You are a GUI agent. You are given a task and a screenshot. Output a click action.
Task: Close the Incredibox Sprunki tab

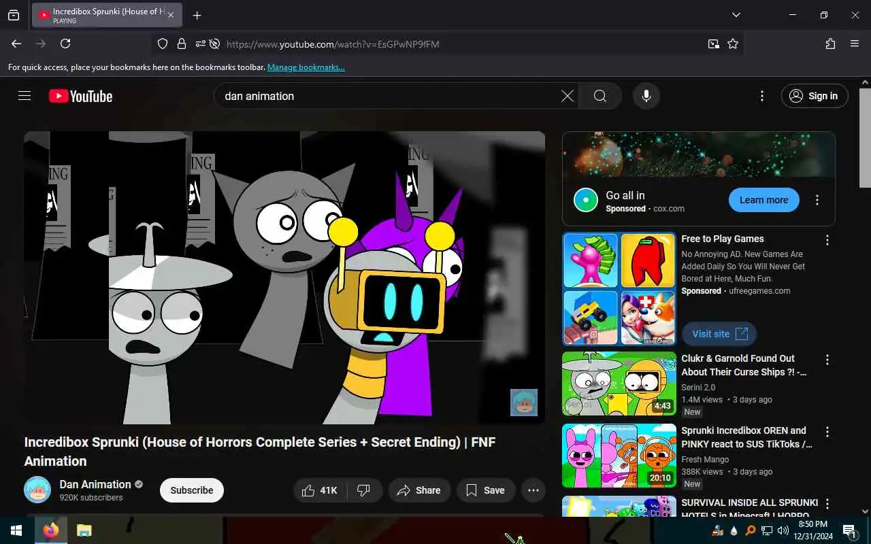[171, 15]
